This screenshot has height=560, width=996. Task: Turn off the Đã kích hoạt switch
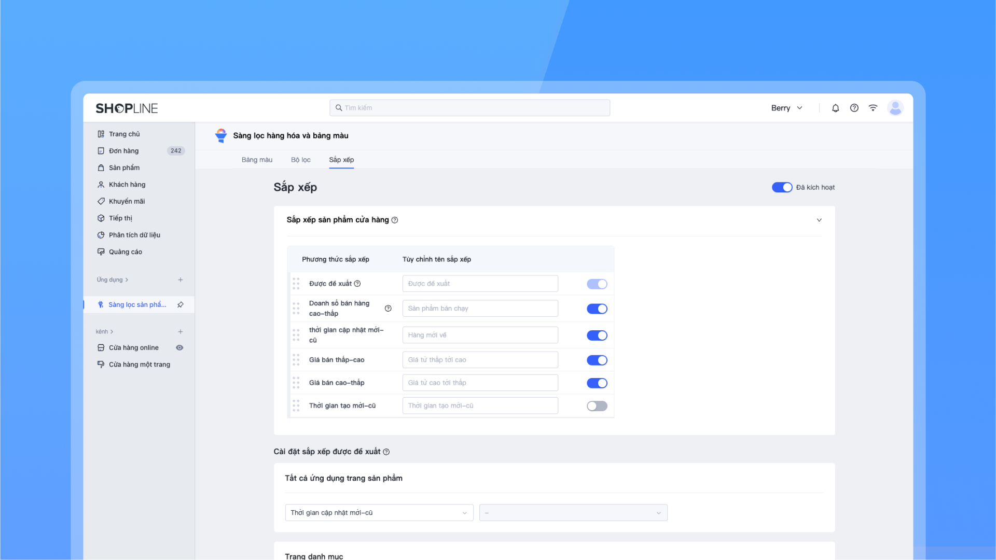[782, 187]
